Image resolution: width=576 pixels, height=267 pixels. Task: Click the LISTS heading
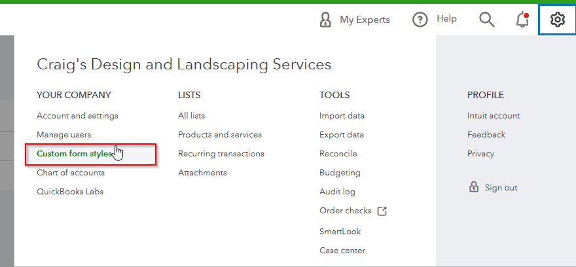pos(189,95)
